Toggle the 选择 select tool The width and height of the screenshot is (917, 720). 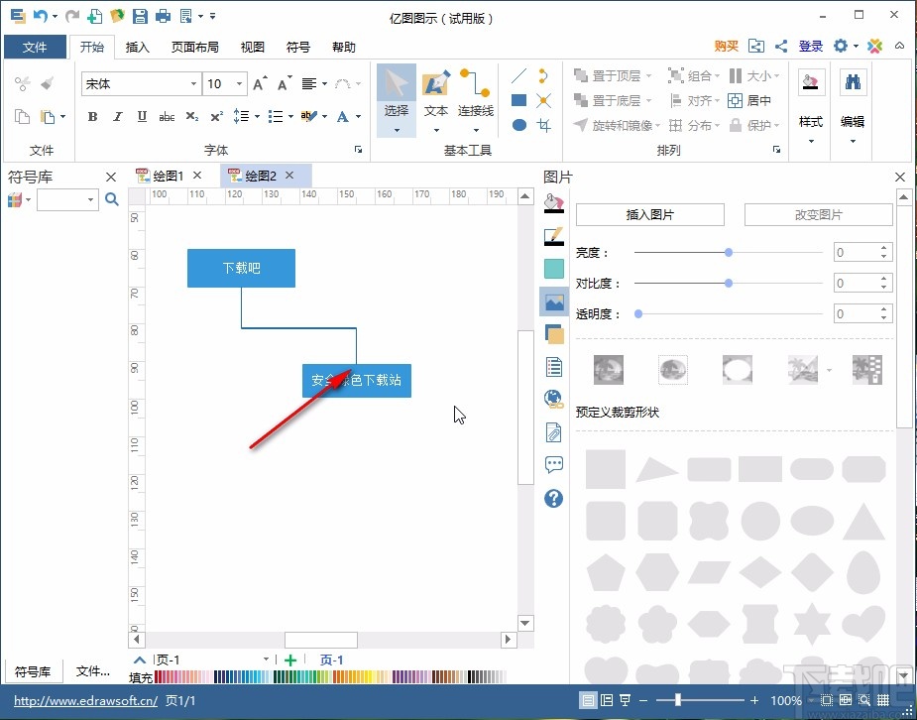396,100
